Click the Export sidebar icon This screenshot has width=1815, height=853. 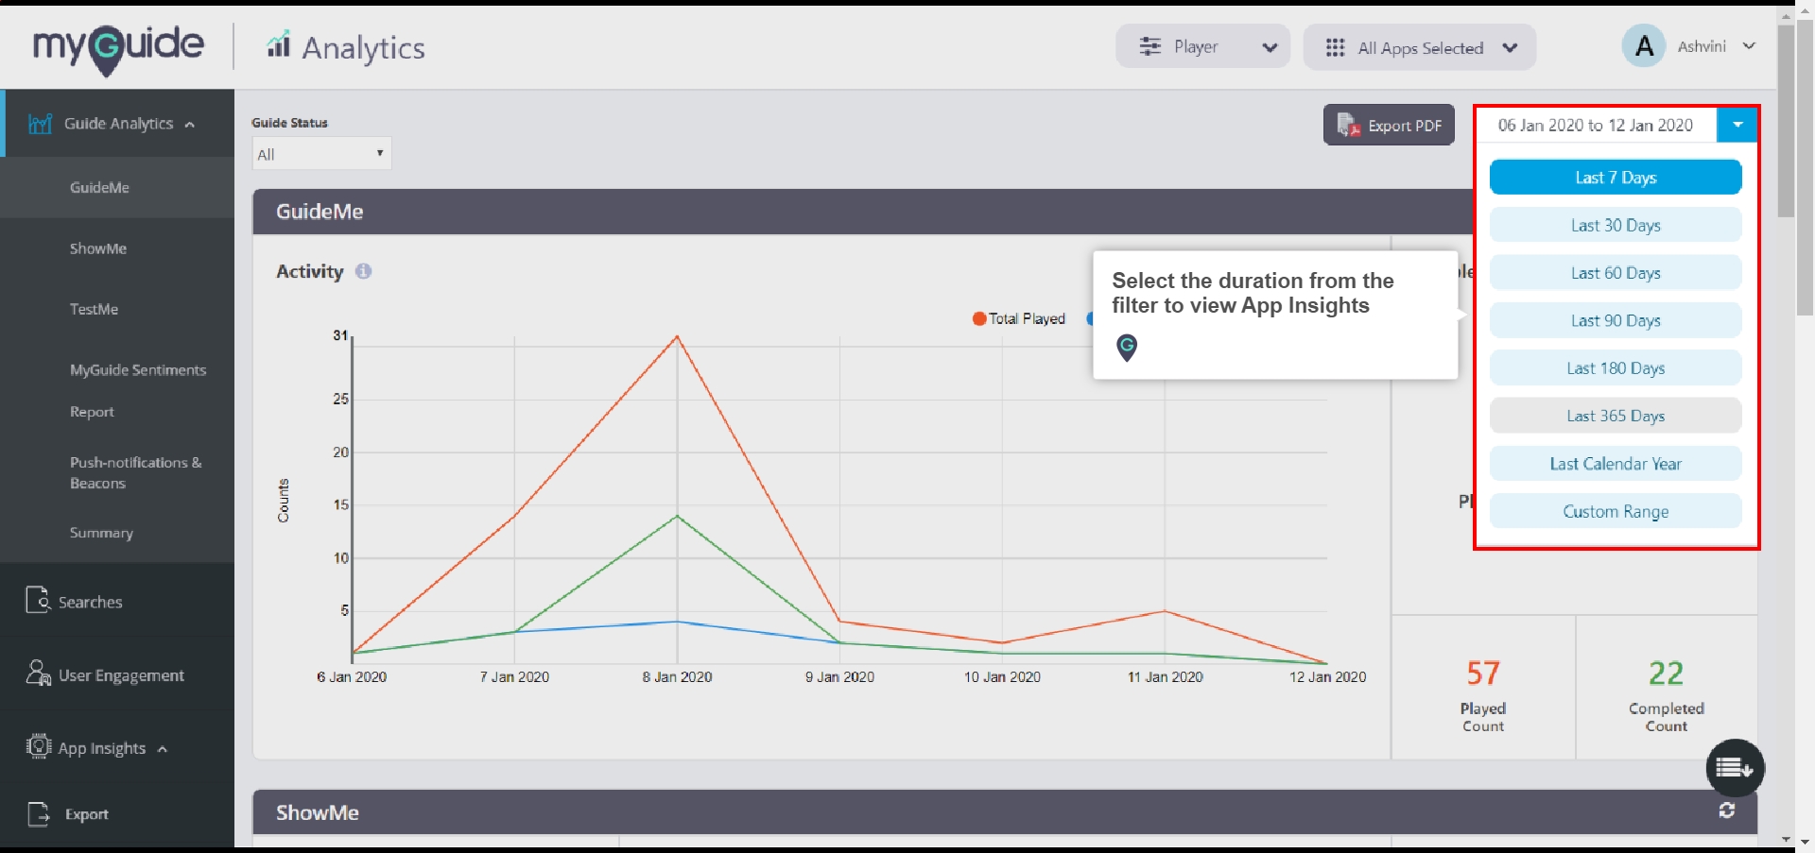click(36, 813)
